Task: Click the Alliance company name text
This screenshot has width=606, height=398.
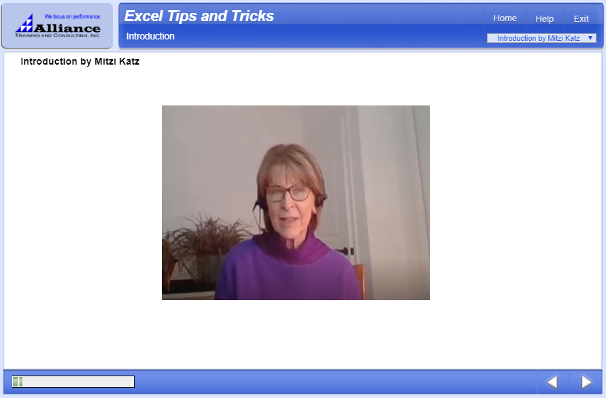Action: (x=67, y=29)
